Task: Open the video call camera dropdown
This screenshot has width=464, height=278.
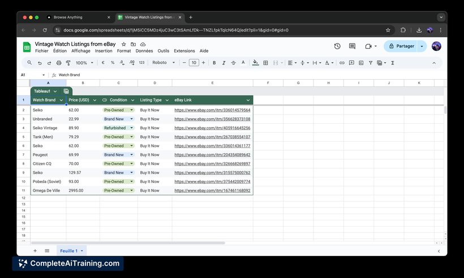Action: (x=371, y=46)
